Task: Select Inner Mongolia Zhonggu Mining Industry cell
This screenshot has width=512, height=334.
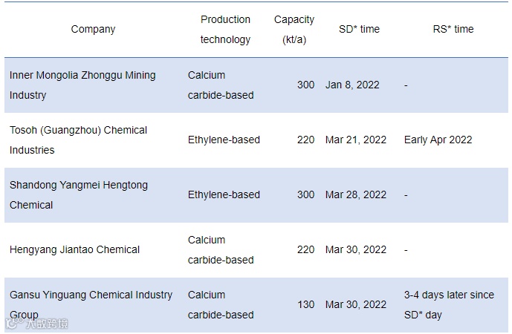Action: tap(82, 85)
